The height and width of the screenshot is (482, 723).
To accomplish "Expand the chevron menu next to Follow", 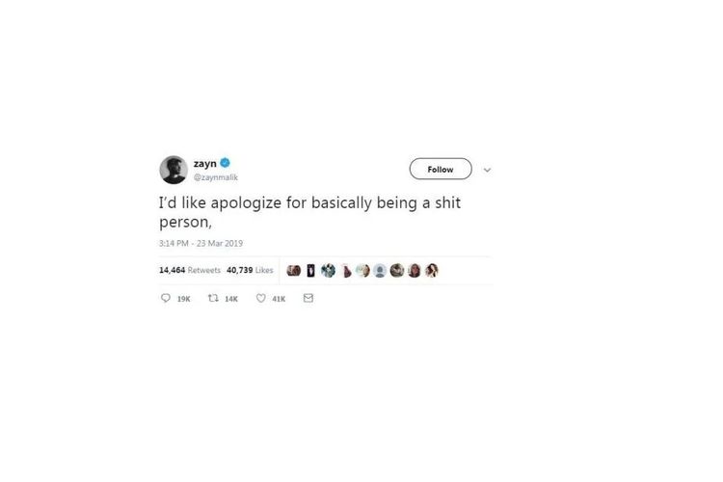I will (x=487, y=170).
